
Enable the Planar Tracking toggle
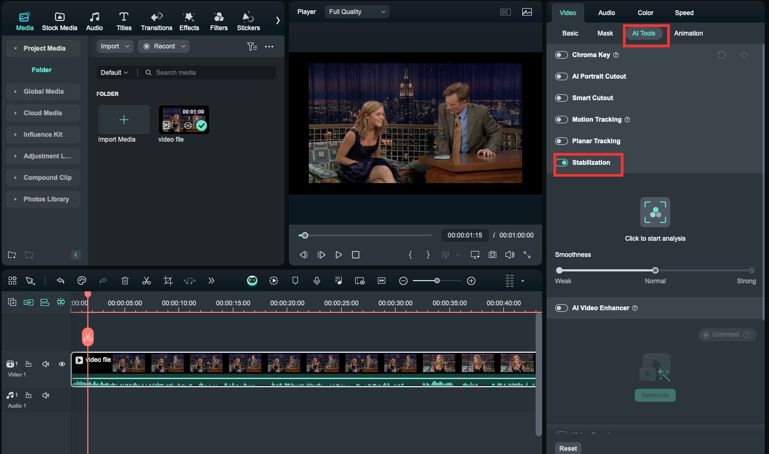(562, 141)
